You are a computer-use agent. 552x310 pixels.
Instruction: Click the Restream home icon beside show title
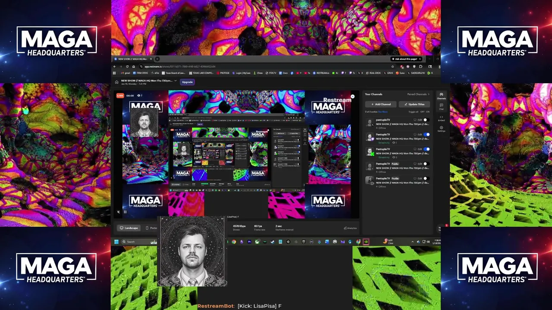116,82
